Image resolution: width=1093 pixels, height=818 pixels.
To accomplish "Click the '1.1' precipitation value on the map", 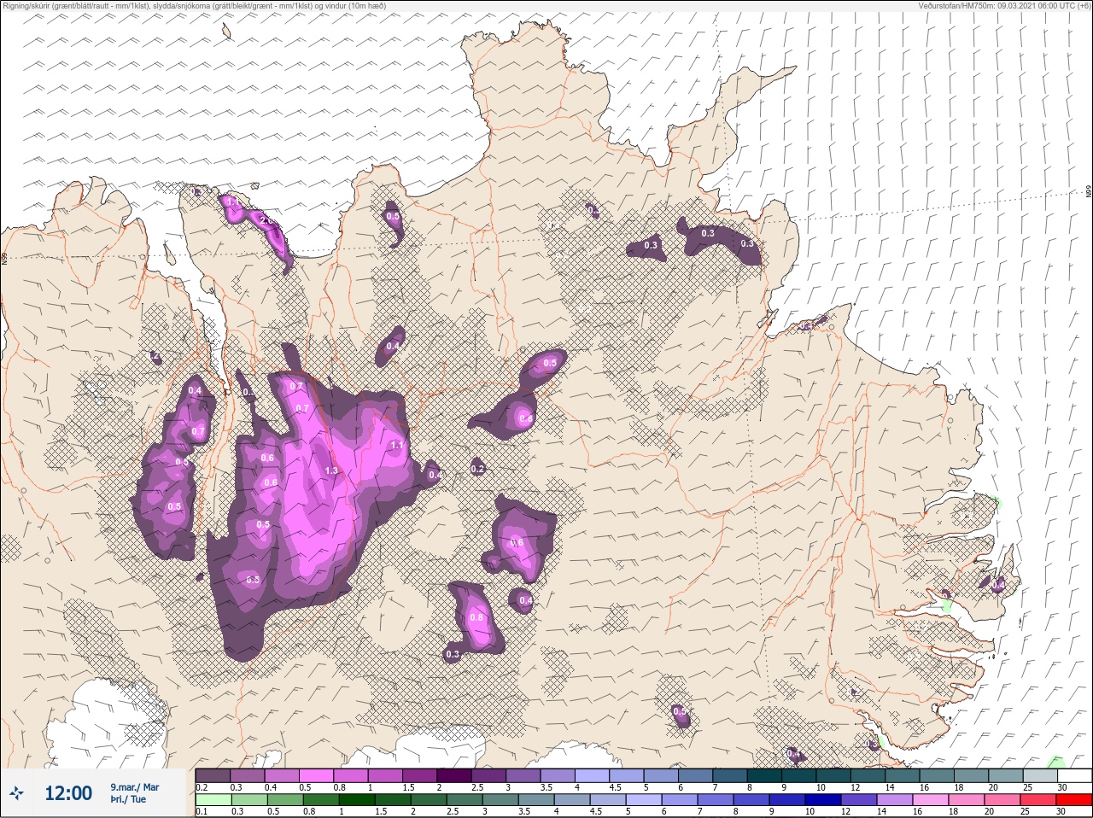I will 396,446.
